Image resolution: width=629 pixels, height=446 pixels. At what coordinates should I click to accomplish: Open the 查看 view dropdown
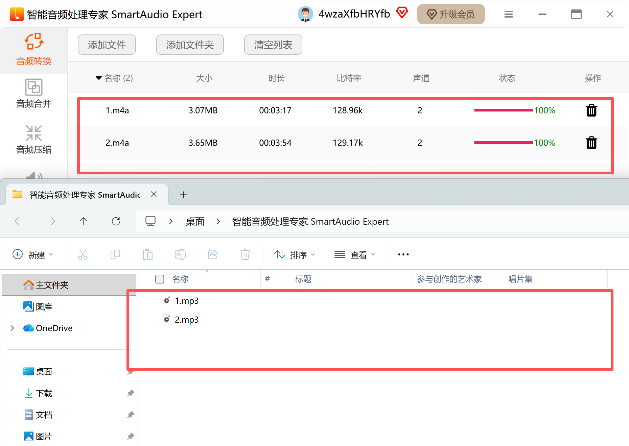pos(354,255)
